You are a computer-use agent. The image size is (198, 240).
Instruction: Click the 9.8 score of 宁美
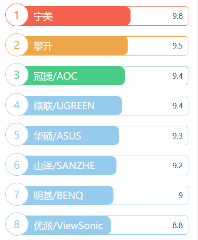point(177,16)
